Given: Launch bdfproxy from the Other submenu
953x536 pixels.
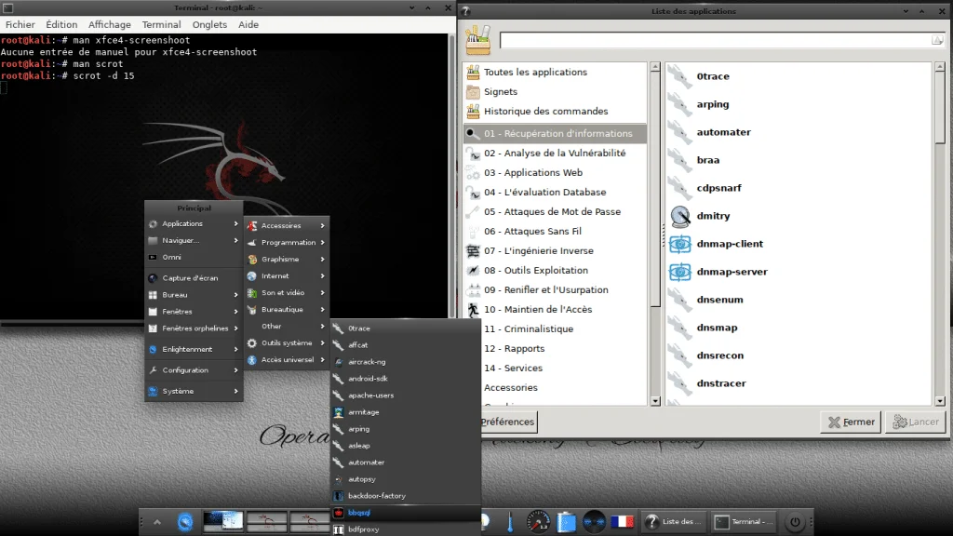Looking at the screenshot, I should 406,529.
